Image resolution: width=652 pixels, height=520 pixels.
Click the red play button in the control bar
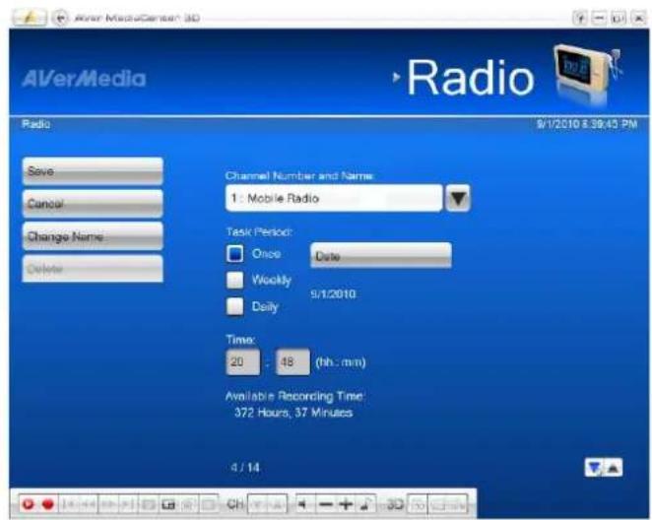(x=29, y=504)
